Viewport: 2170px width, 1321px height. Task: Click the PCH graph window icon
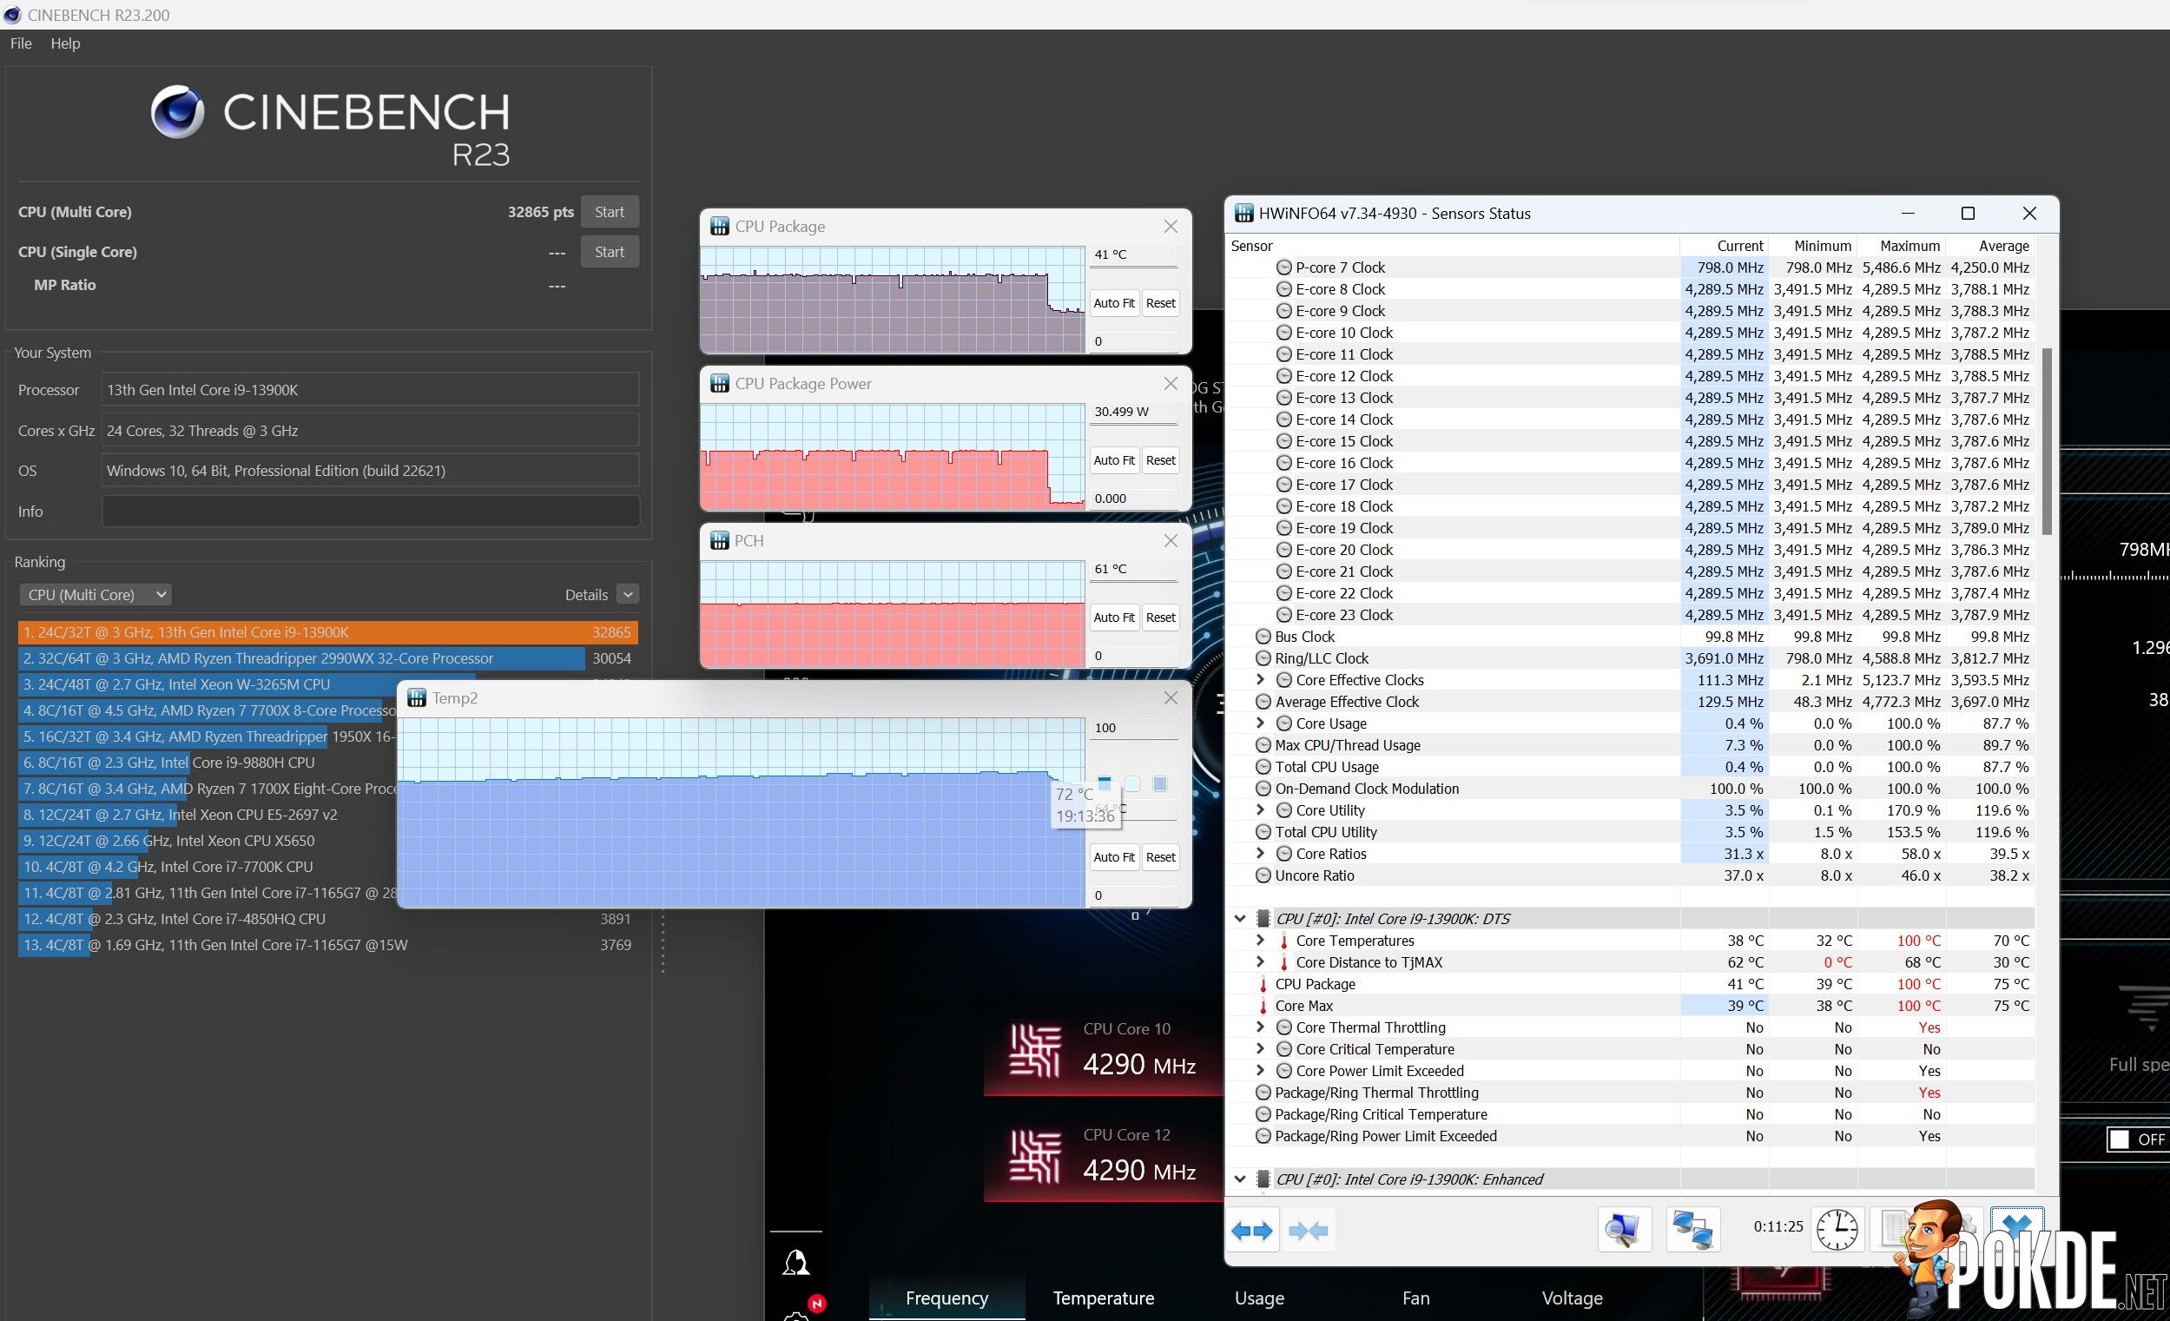[720, 540]
